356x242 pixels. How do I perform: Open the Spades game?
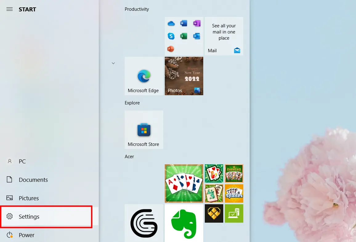coord(234,193)
